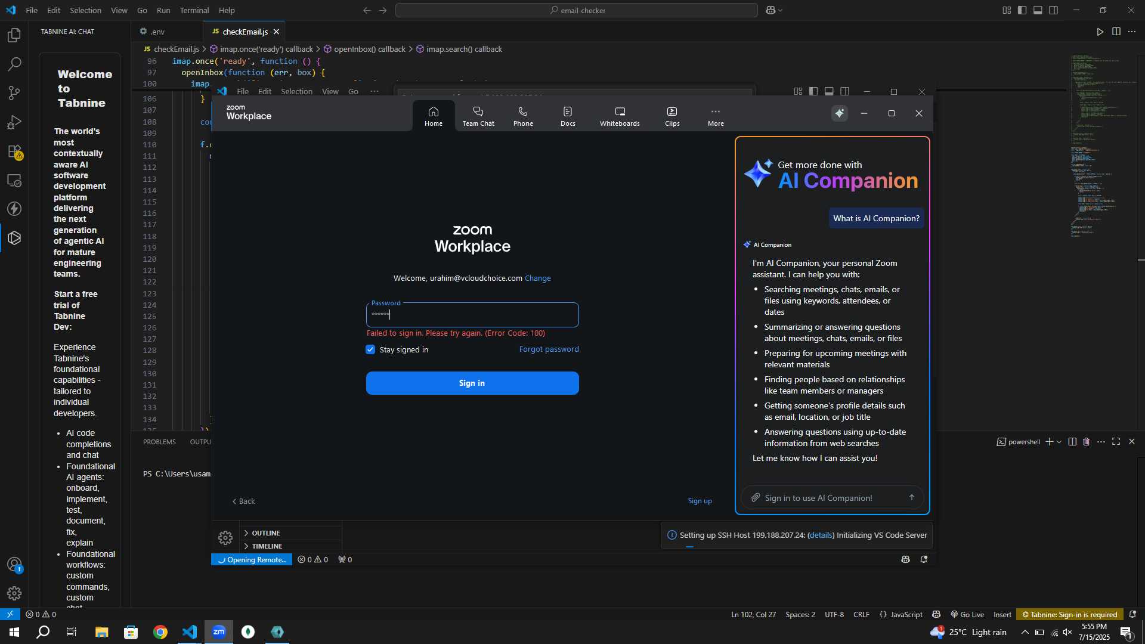Viewport: 1145px width, 644px height.
Task: Go to Zoom Home tab
Action: pos(434,116)
